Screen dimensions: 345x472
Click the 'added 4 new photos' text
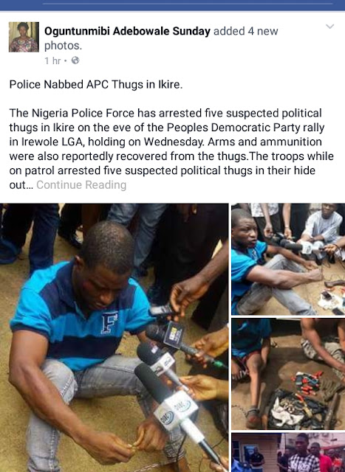click(161, 38)
